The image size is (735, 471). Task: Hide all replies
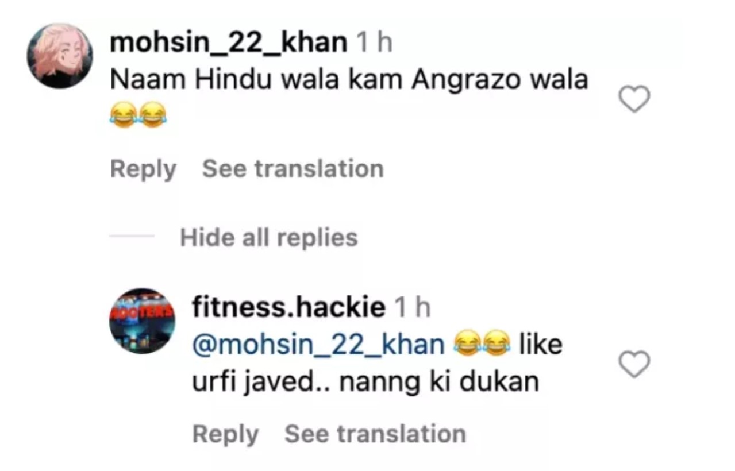(x=269, y=237)
